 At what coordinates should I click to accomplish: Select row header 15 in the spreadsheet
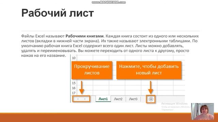tap(74, 83)
